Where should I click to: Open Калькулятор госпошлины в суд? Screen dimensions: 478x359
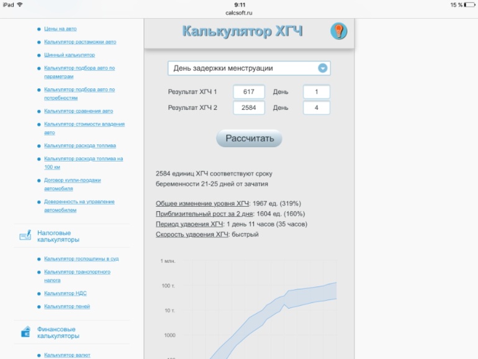(81, 258)
